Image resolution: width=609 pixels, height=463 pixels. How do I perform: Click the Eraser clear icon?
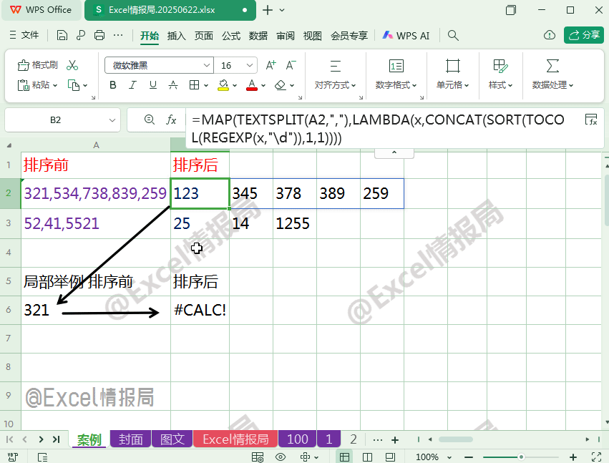pyautogui.click(x=281, y=84)
